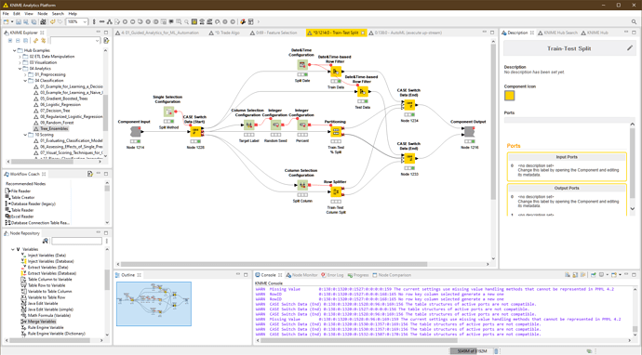Switch to the Node Monitor tab

click(x=301, y=275)
